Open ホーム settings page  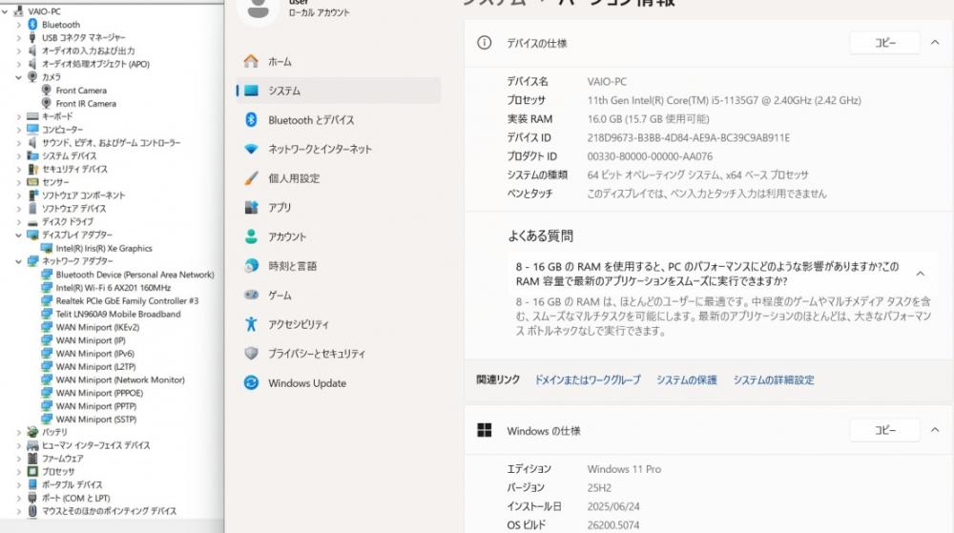tap(339, 61)
